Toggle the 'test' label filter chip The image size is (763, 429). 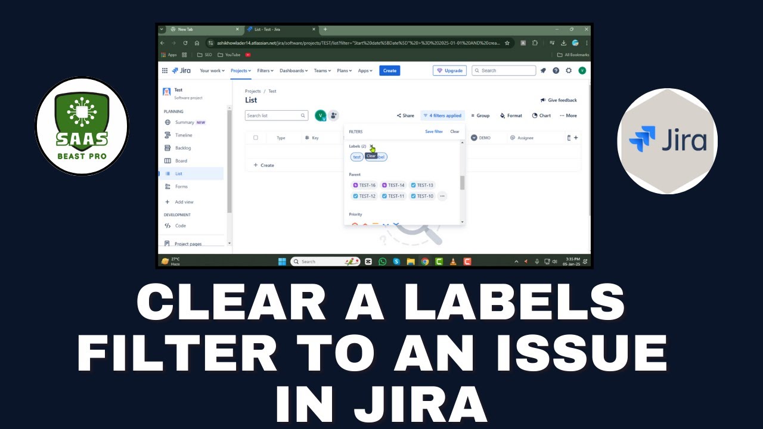click(357, 157)
